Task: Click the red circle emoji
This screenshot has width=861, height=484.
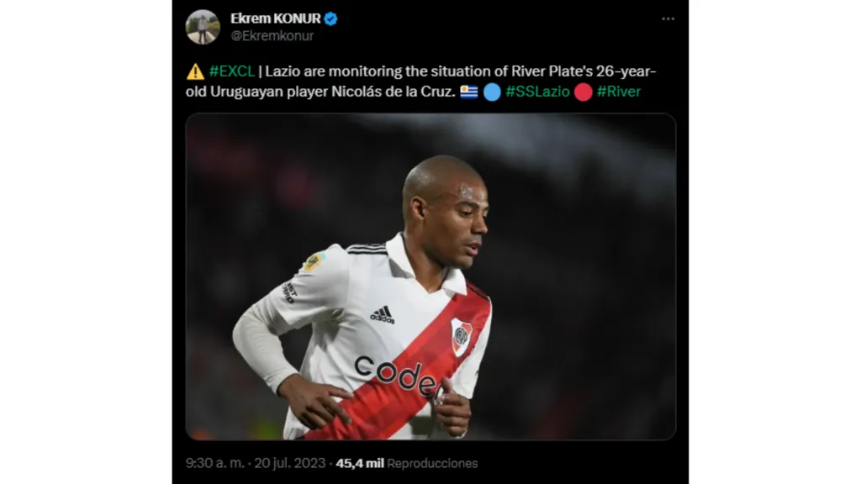Action: 584,92
